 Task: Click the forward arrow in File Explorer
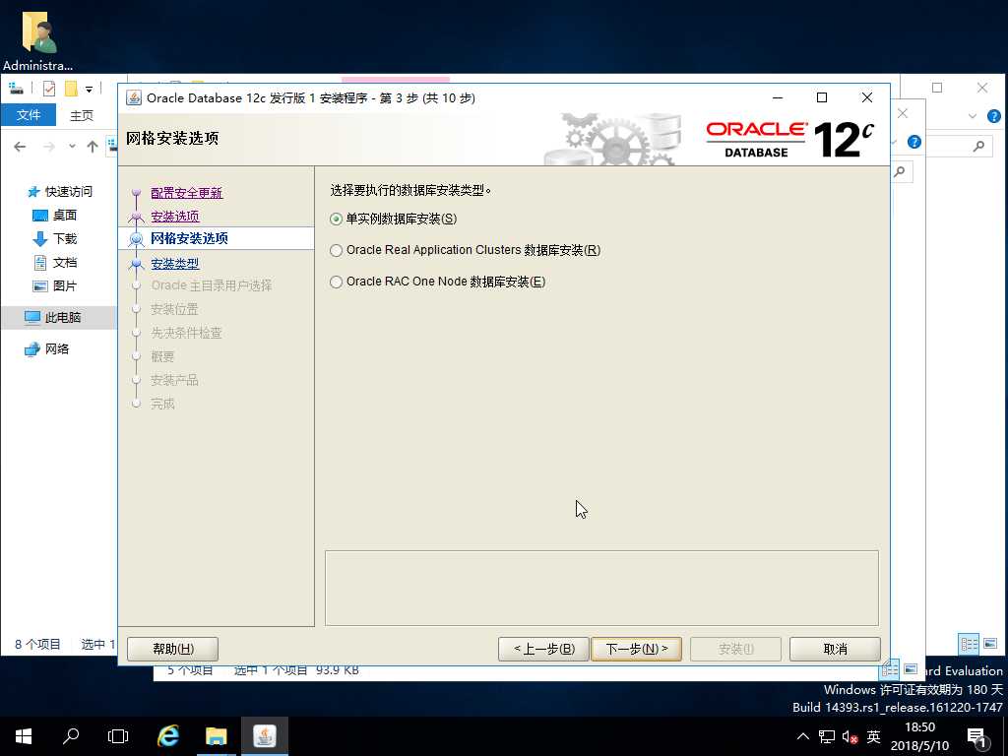click(x=49, y=147)
